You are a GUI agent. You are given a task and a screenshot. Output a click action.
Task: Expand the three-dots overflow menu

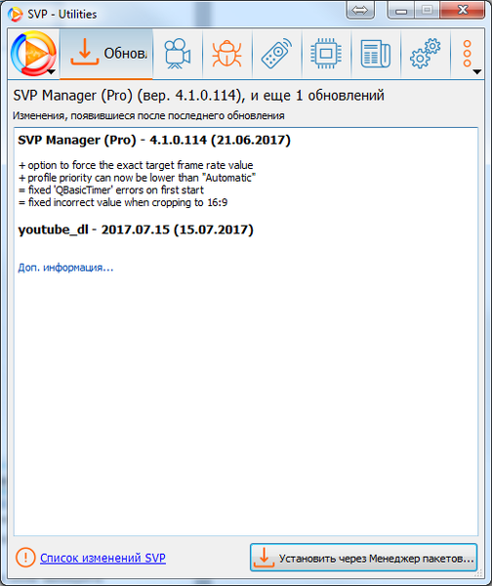point(468,54)
